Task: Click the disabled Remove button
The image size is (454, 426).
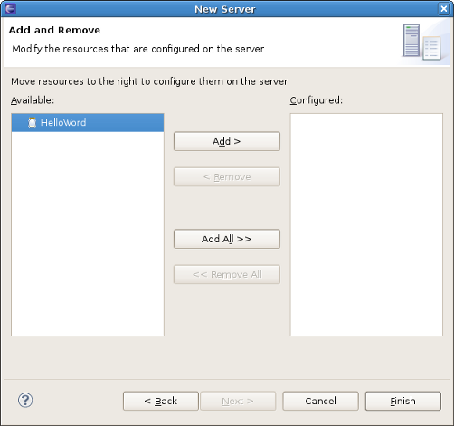Action: [x=227, y=176]
